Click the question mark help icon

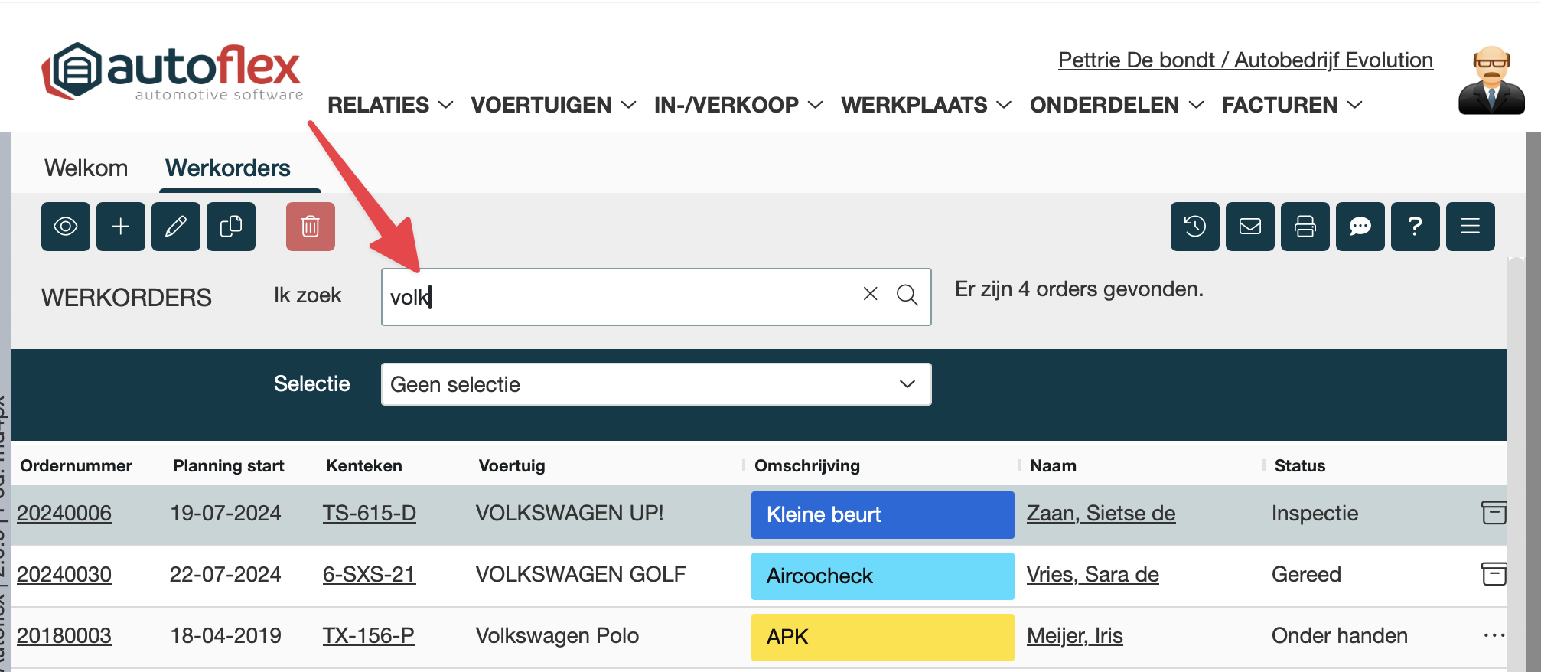(1416, 227)
